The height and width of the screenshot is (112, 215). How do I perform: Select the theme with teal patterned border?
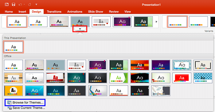tap(182, 65)
